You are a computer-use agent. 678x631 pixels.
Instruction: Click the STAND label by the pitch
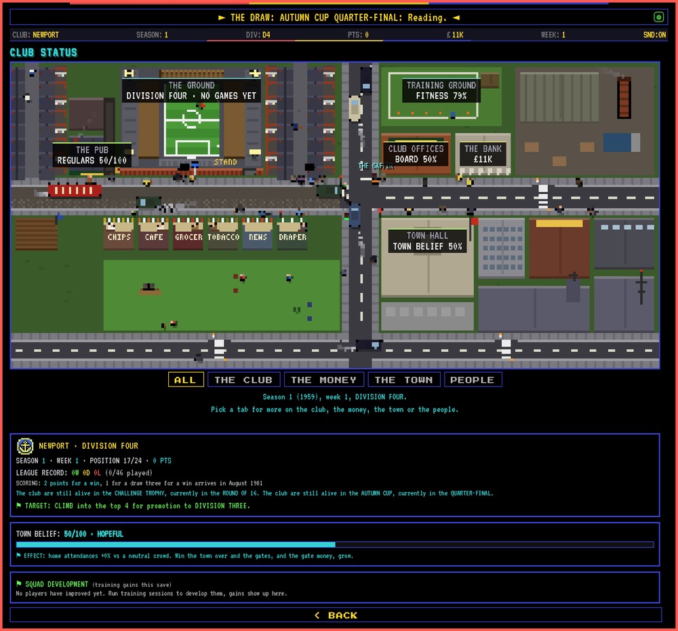pos(225,162)
